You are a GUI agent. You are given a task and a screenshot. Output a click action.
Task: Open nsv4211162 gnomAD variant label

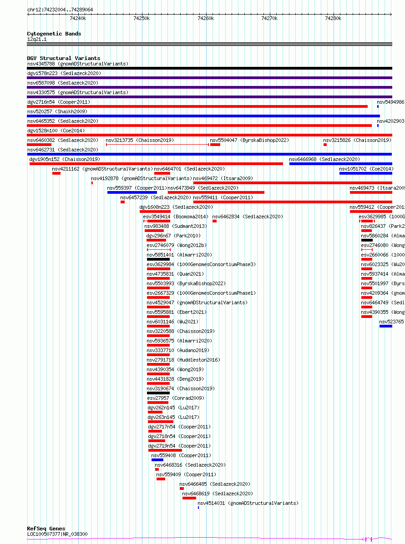(102, 169)
